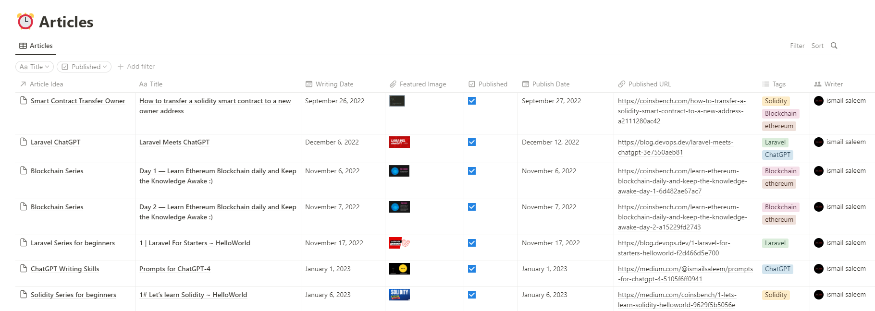
Task: Open Publish Date column header menu
Action: [x=546, y=84]
